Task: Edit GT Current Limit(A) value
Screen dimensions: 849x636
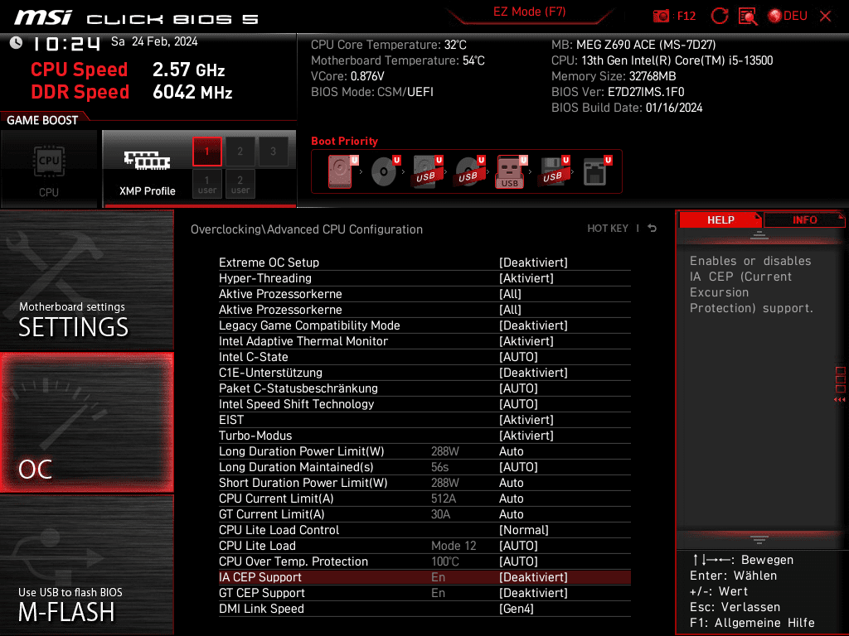Action: 511,513
